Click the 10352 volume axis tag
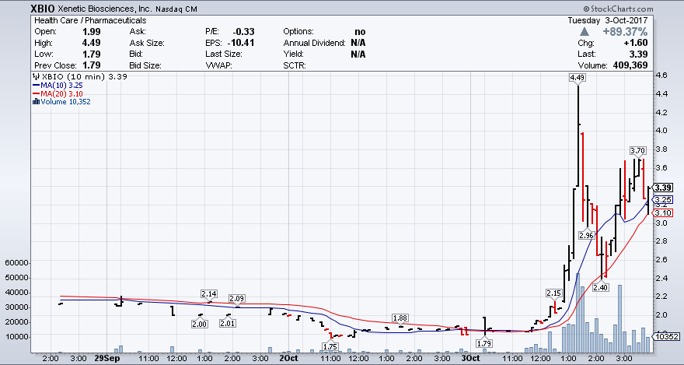Image resolution: width=684 pixels, height=365 pixels. coord(666,336)
